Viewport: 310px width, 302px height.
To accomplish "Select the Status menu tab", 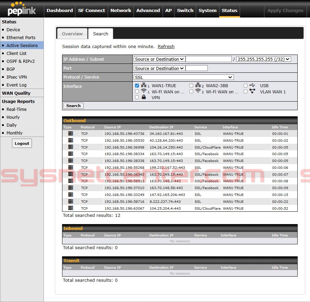I will point(229,10).
